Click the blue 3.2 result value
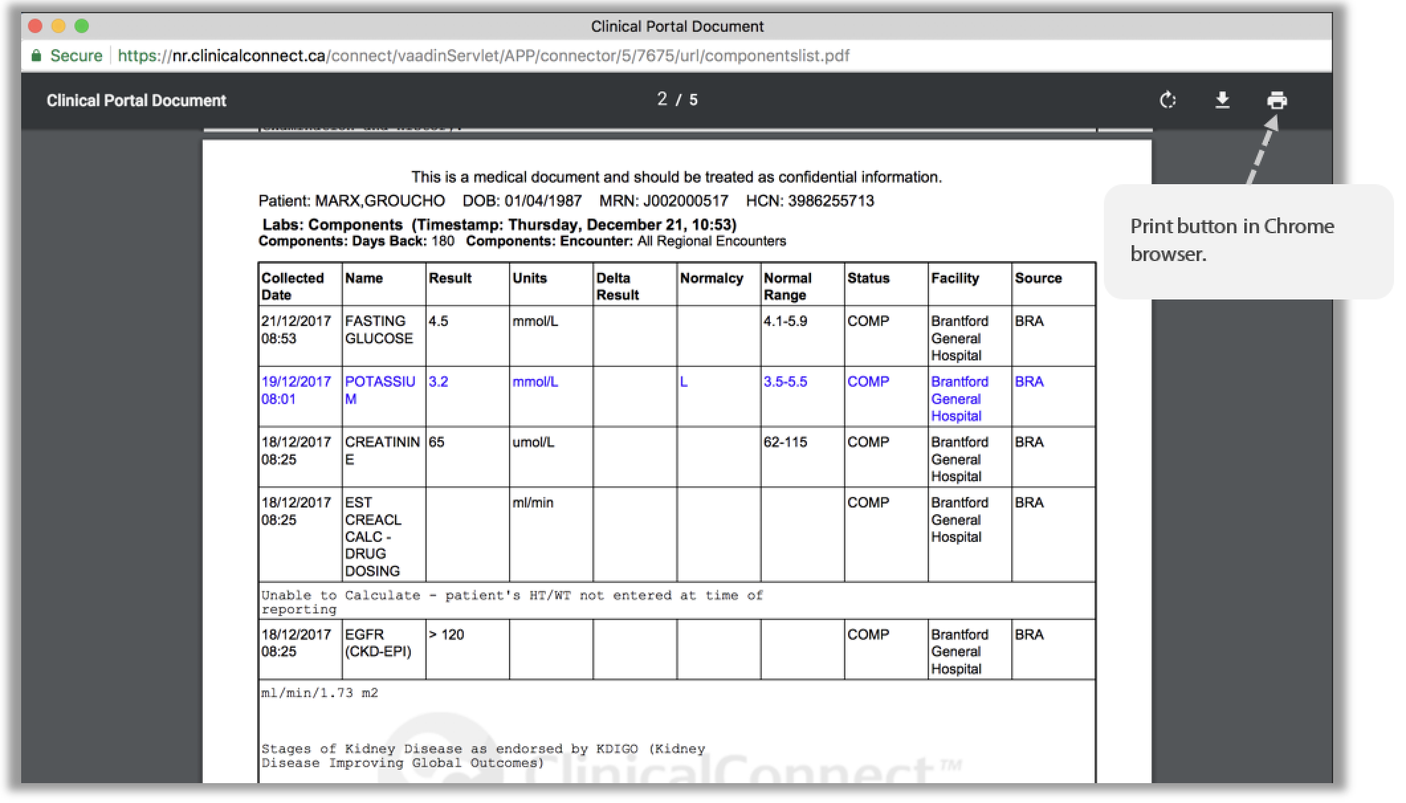The width and height of the screenshot is (1406, 803). point(439,382)
